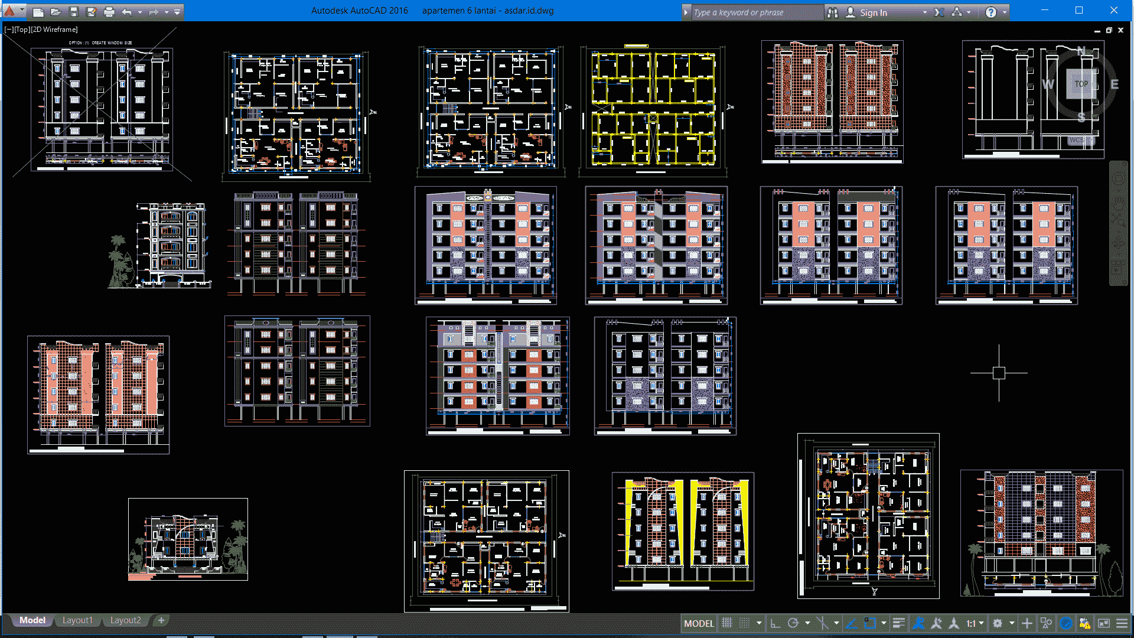Click the Plot printer icon
The height and width of the screenshot is (638, 1134).
[109, 12]
